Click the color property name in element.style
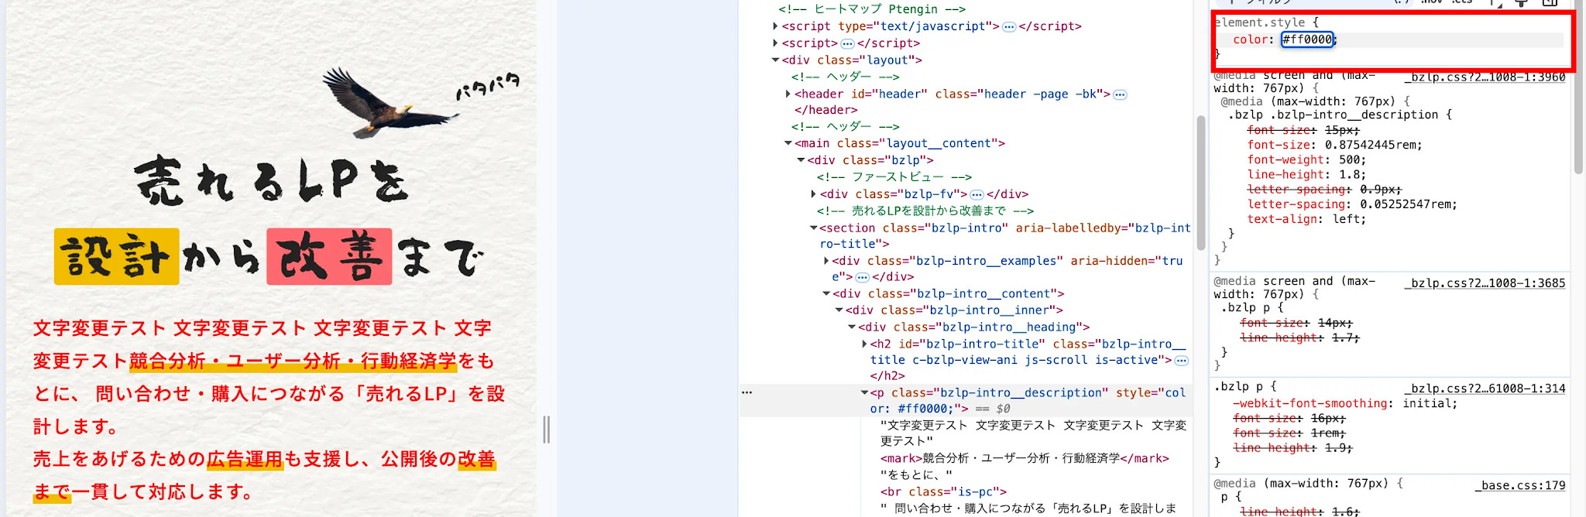The height and width of the screenshot is (517, 1586). pyautogui.click(x=1250, y=39)
